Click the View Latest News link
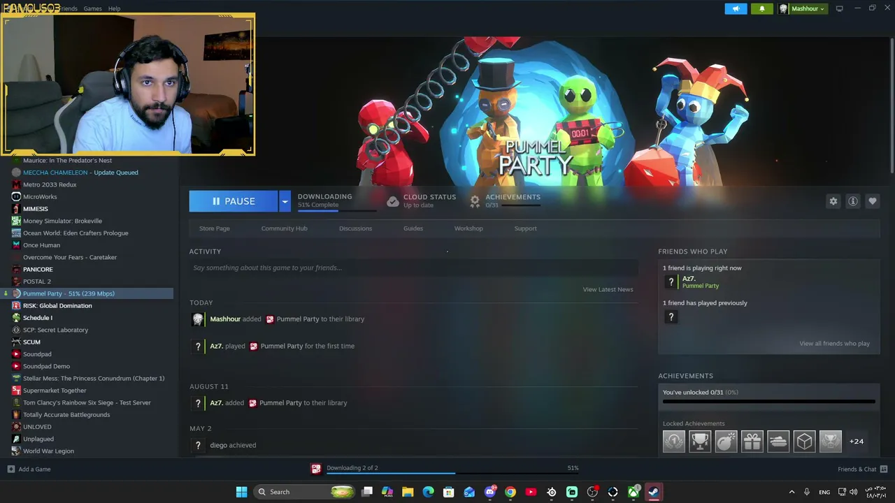The height and width of the screenshot is (503, 895). (x=608, y=289)
